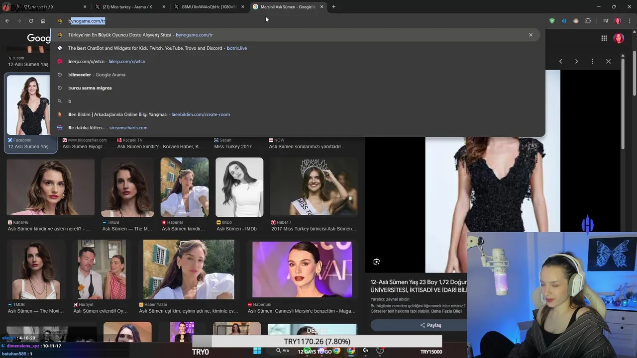
Task: Open the Haberler white dress thumbnail
Action: (x=185, y=187)
